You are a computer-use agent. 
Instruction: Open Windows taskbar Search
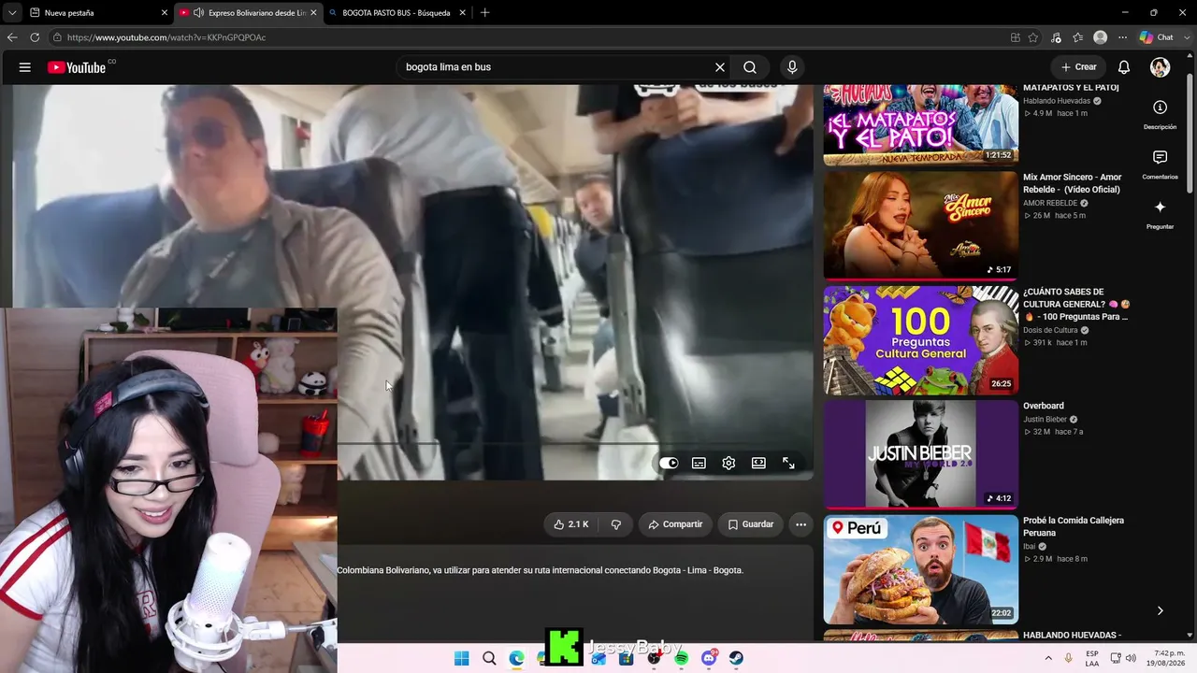tap(489, 658)
